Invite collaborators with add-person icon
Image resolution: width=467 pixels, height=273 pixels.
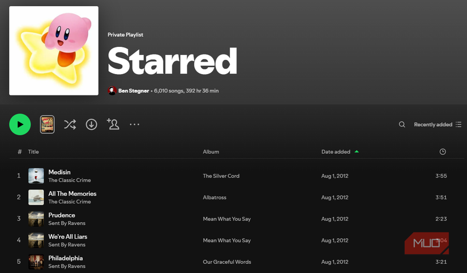(x=113, y=124)
